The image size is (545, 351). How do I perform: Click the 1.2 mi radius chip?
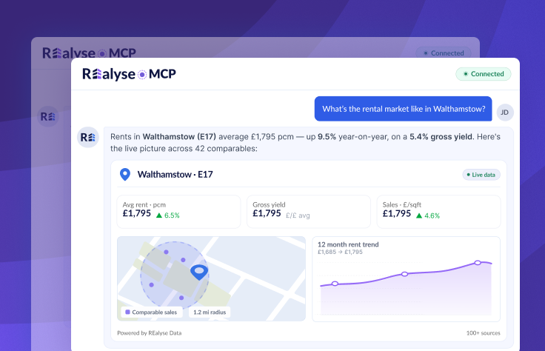210,312
